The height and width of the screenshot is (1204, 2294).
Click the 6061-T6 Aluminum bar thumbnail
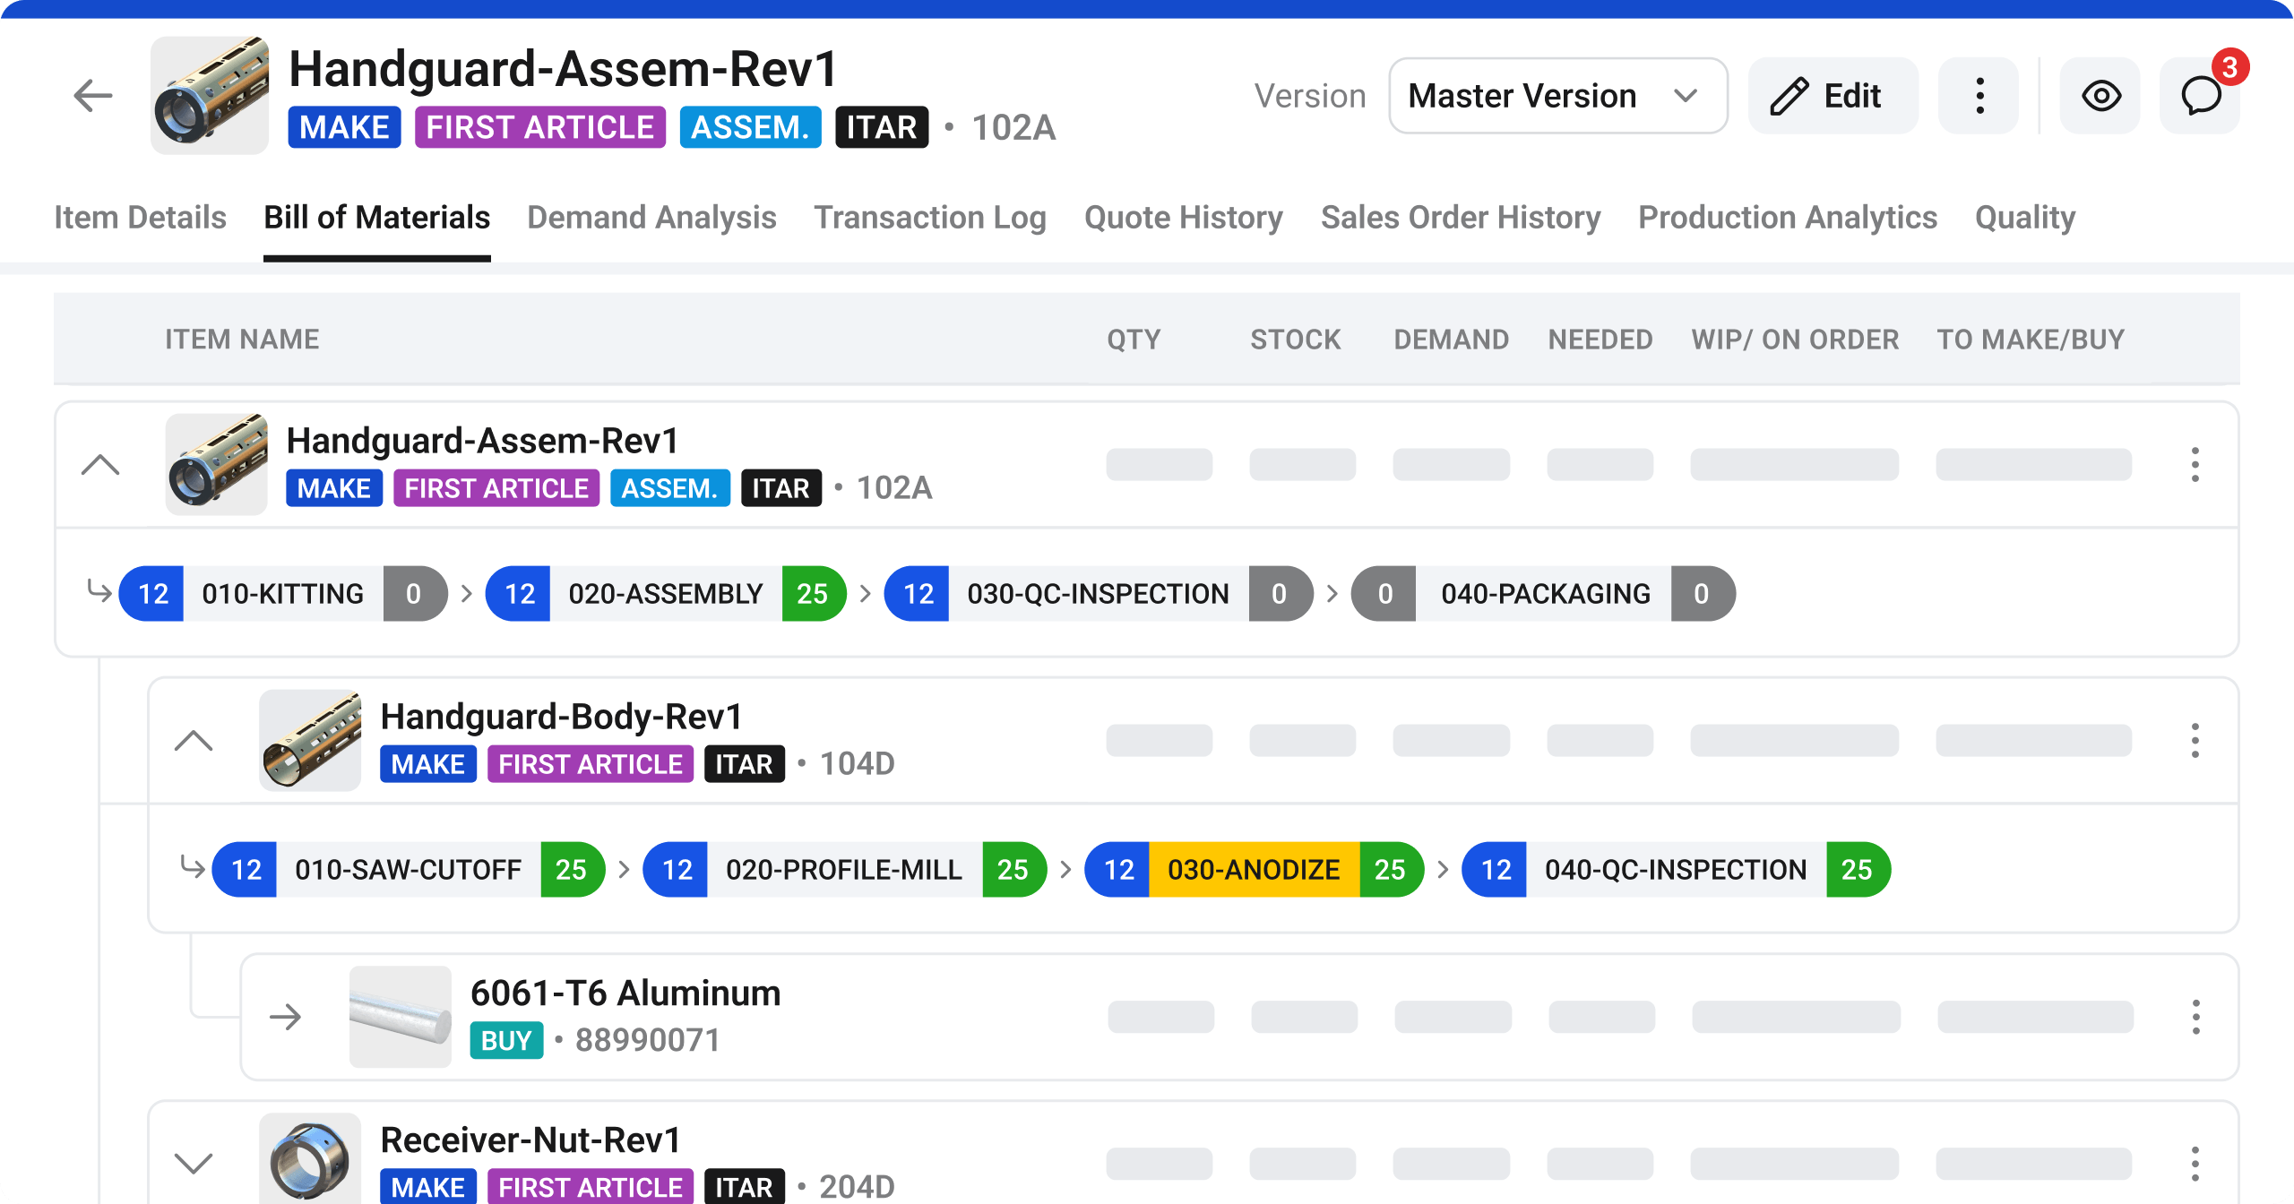[401, 1017]
